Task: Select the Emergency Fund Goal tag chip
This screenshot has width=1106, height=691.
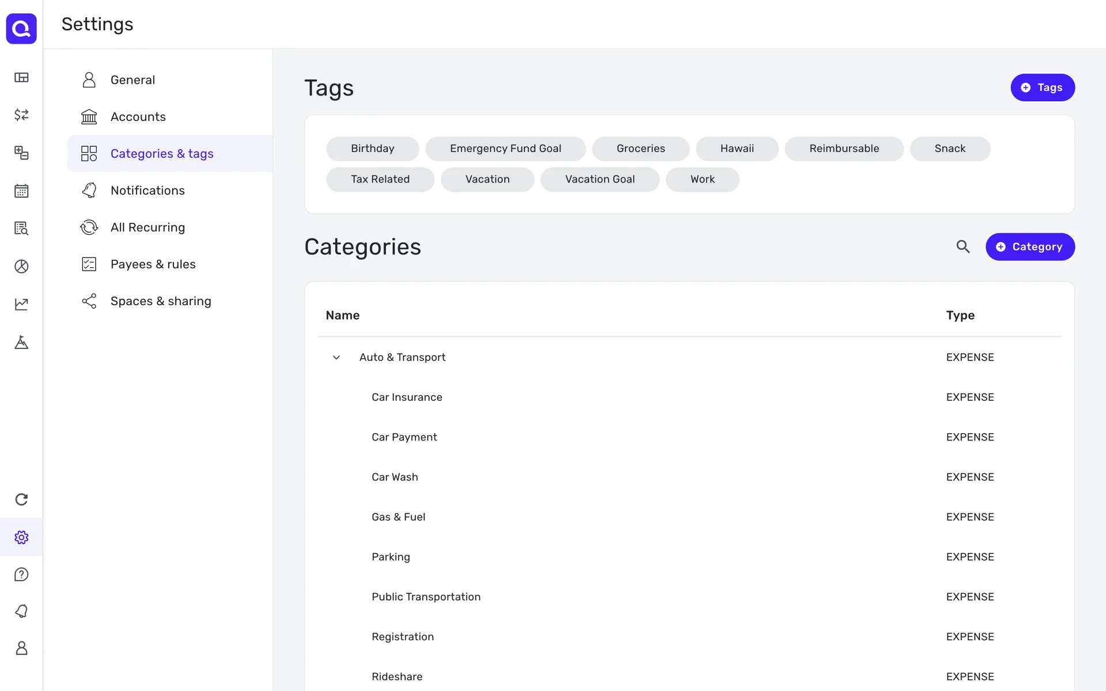Action: click(x=505, y=149)
